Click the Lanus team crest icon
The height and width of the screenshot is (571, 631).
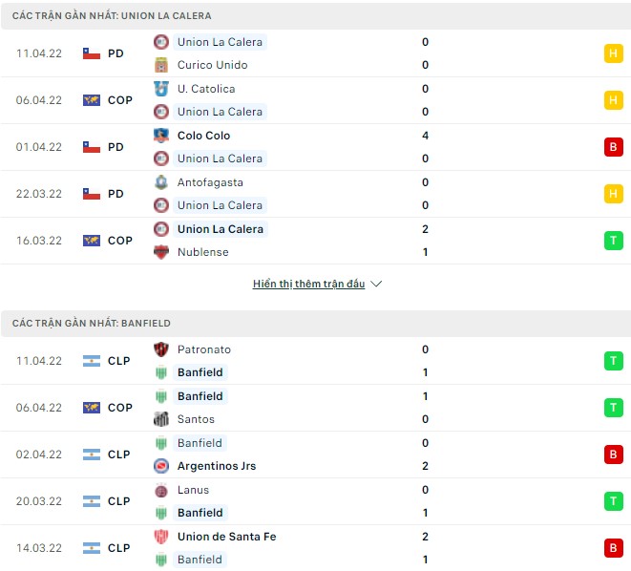[x=161, y=490]
